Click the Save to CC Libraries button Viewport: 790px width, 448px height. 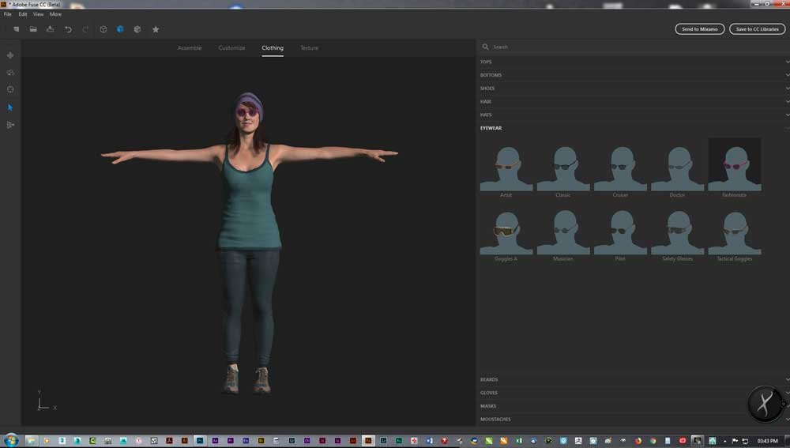point(757,29)
